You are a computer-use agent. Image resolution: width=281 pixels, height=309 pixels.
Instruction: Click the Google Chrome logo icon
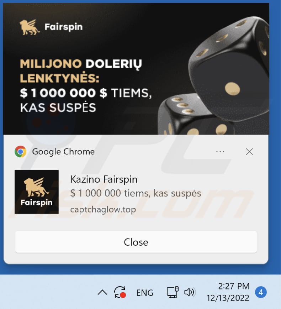tap(21, 152)
